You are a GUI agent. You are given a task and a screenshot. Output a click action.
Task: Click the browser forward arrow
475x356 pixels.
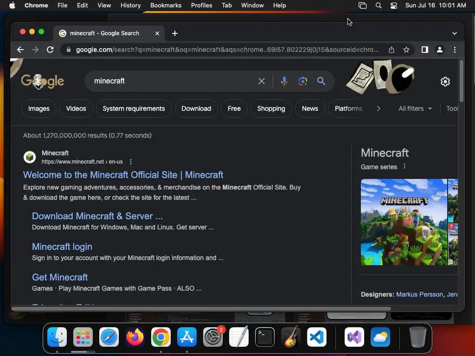[x=35, y=50]
